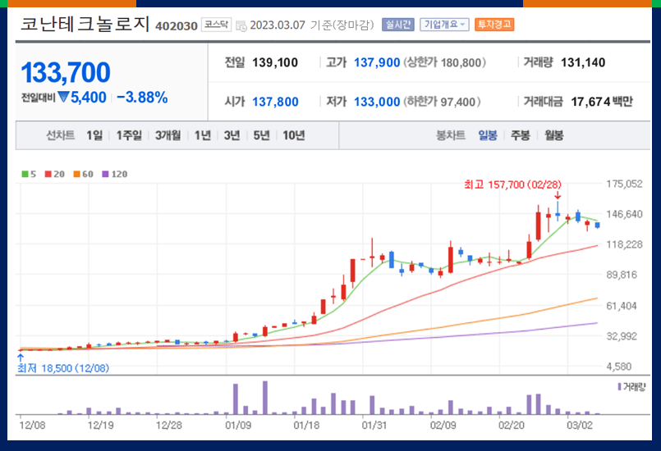Click the 실시간 real-time badge
The height and width of the screenshot is (451, 661).
click(398, 25)
